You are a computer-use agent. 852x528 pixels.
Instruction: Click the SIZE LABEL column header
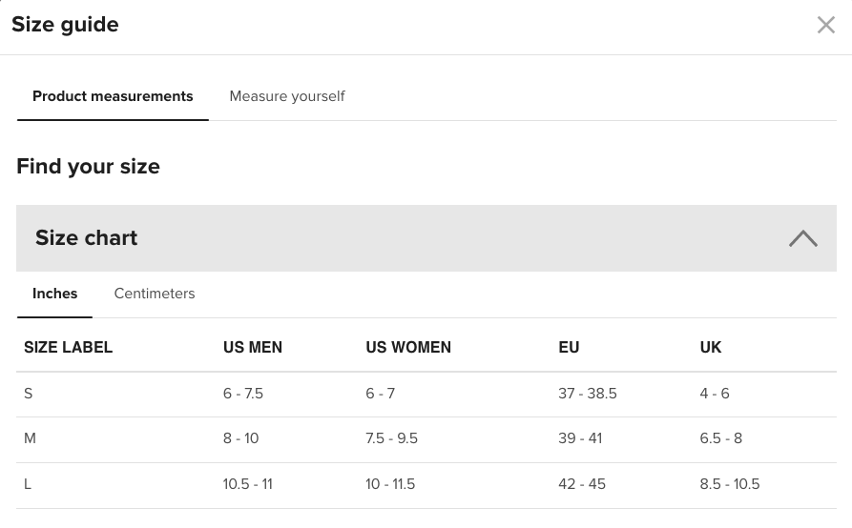tap(68, 347)
